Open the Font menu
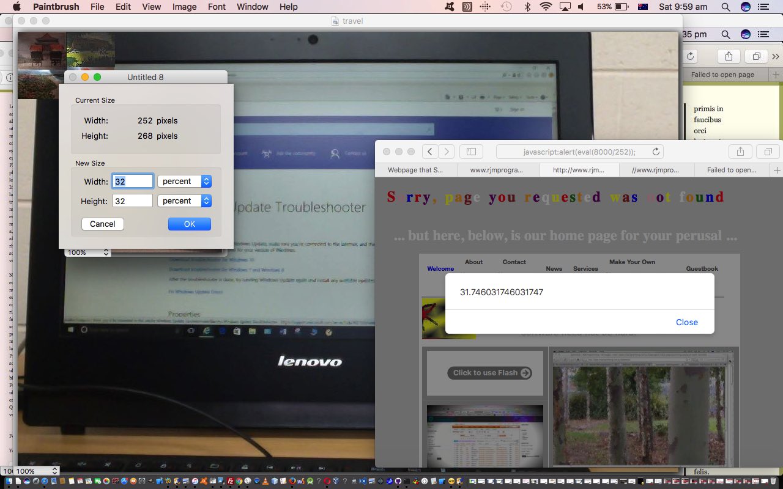This screenshot has width=783, height=489. coord(217,7)
